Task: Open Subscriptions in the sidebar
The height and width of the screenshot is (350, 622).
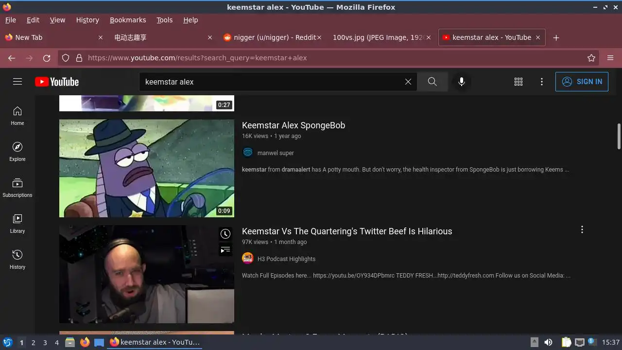Action: (x=17, y=188)
